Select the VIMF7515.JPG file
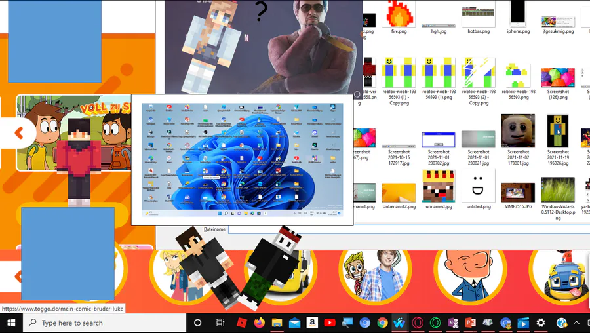This screenshot has width=590, height=333. point(518,195)
